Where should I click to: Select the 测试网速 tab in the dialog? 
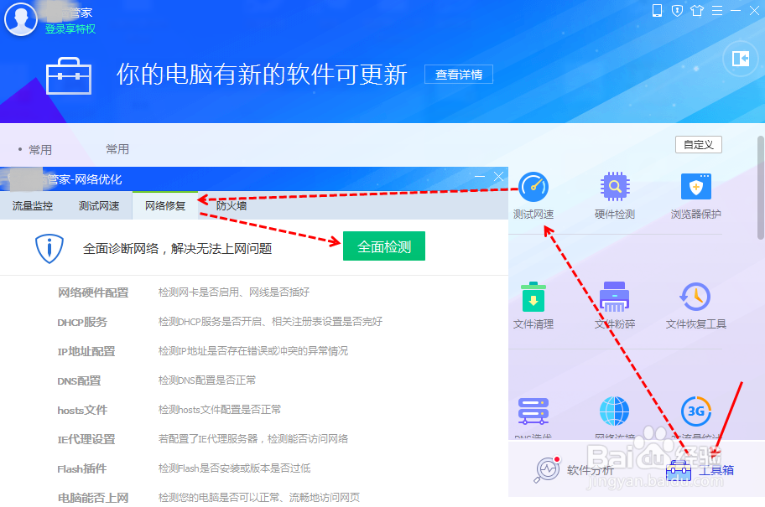coord(97,204)
